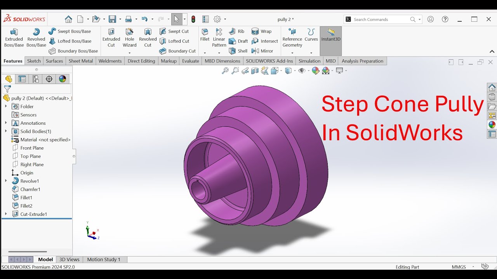Open the Curves tool
This screenshot has width=497, height=279.
[311, 35]
